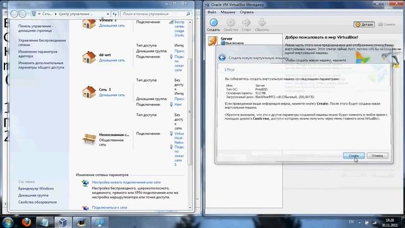Image resolution: width=405 pixels, height=228 pixels.
Task: Open Домашняя группа link in sidebar
Action: [34, 195]
